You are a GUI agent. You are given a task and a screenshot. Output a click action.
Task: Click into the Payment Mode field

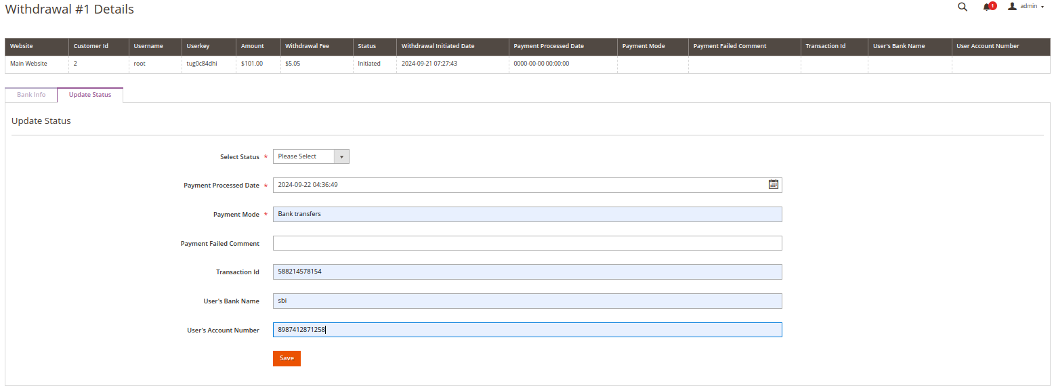[x=527, y=214]
